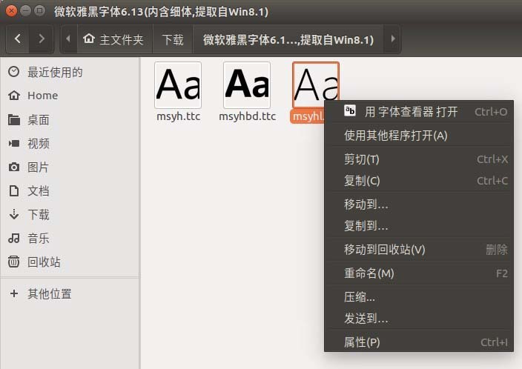Screen dimensions: 522x369
Task: Click the video camera icon beside 视频
Action: coord(13,144)
